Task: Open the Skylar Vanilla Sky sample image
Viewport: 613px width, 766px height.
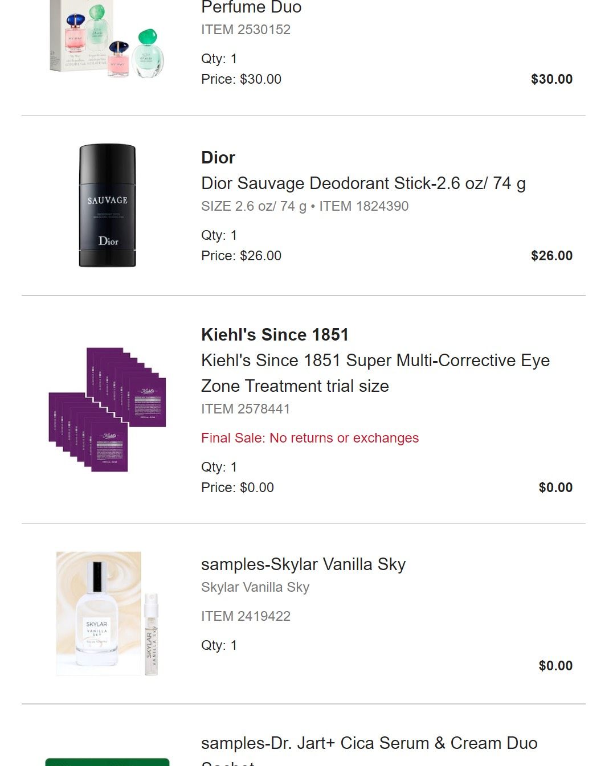Action: tap(107, 613)
